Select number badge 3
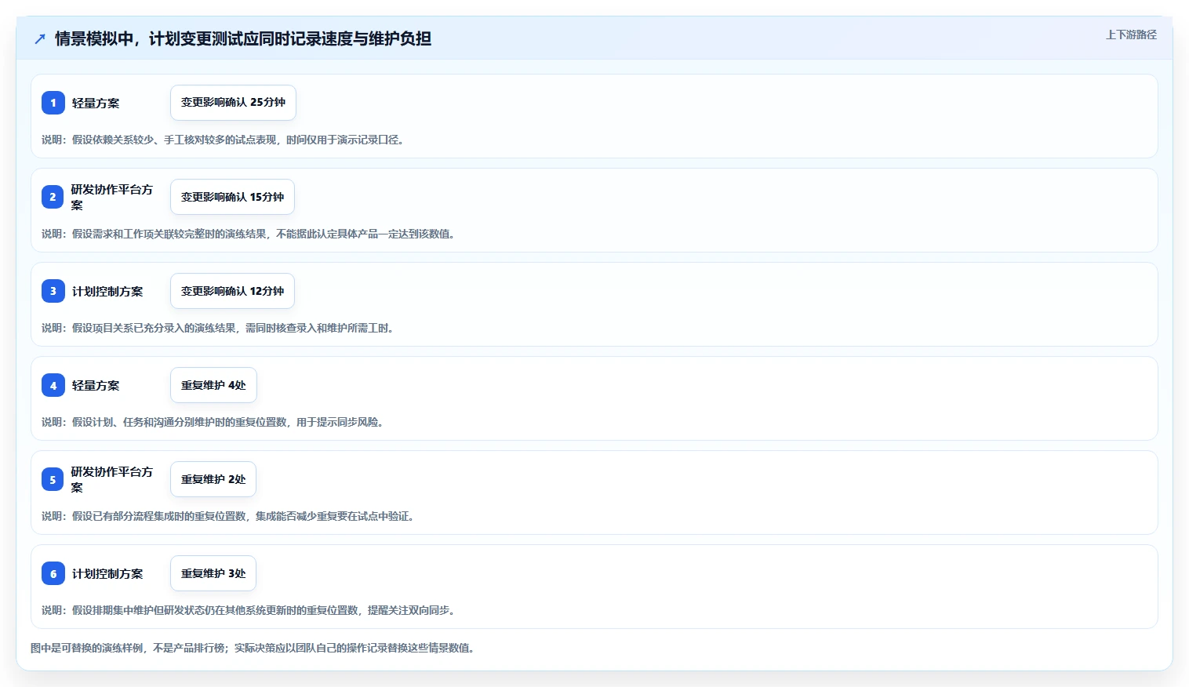This screenshot has width=1189, height=687. coord(53,291)
